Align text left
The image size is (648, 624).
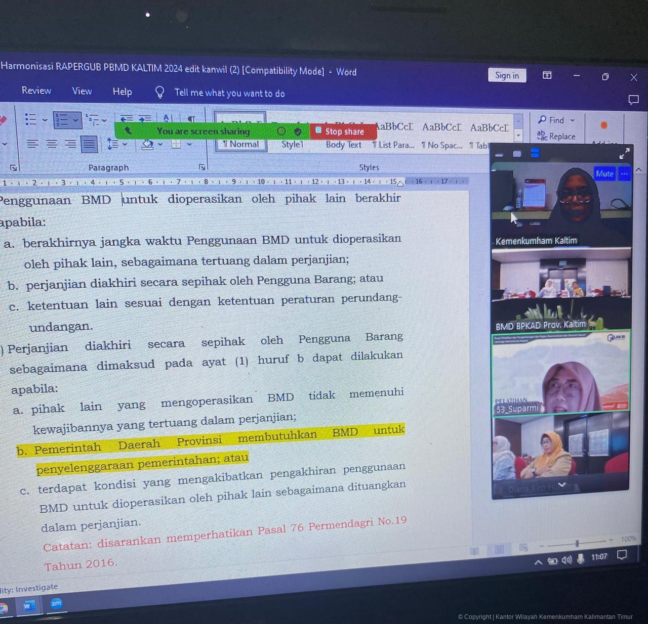click(x=33, y=144)
